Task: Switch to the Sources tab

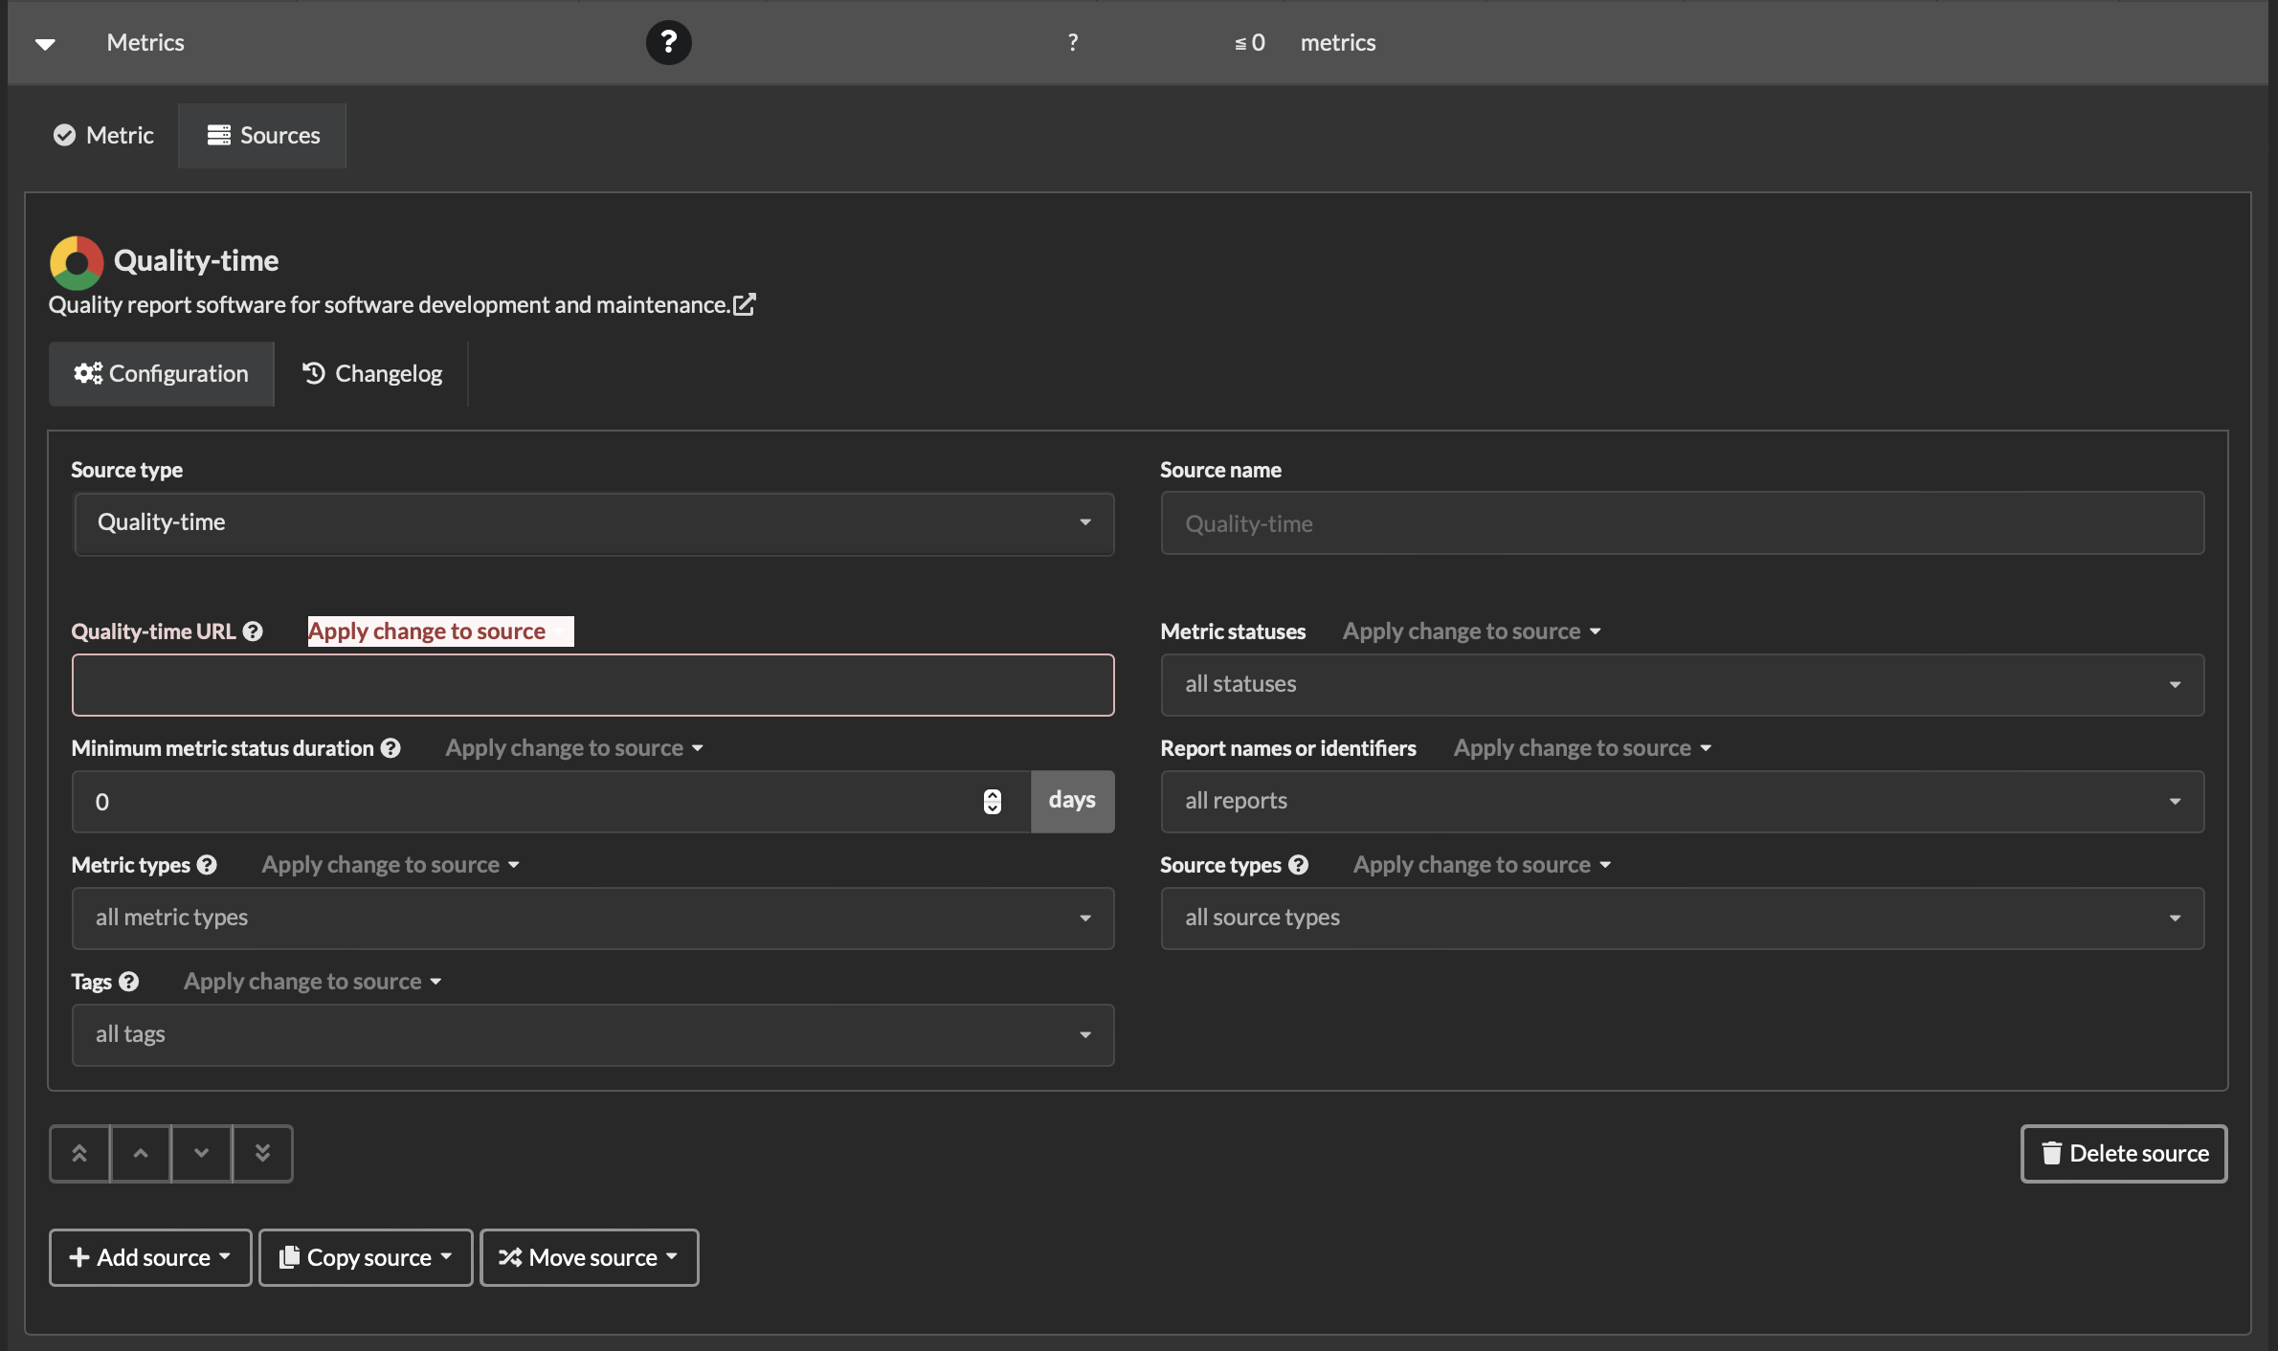Action: (263, 135)
